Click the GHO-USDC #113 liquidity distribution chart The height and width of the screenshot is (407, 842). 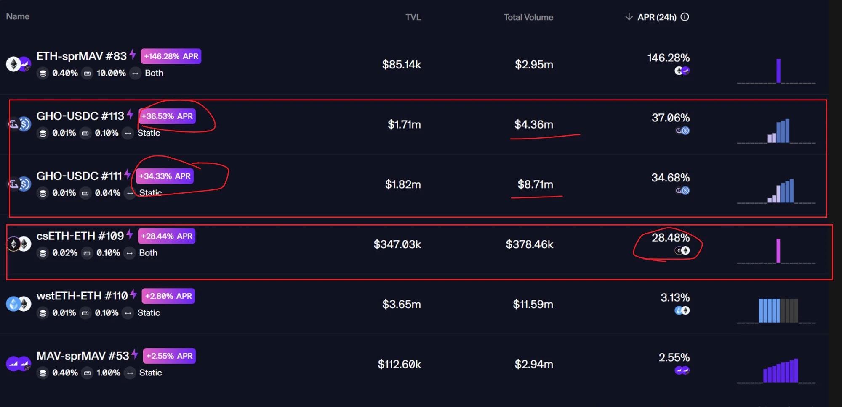tap(777, 131)
